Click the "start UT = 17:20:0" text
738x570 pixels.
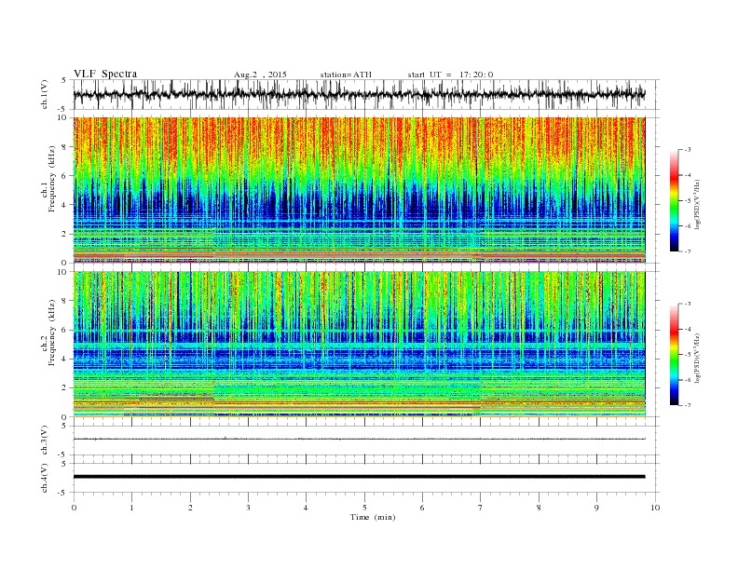coord(451,75)
